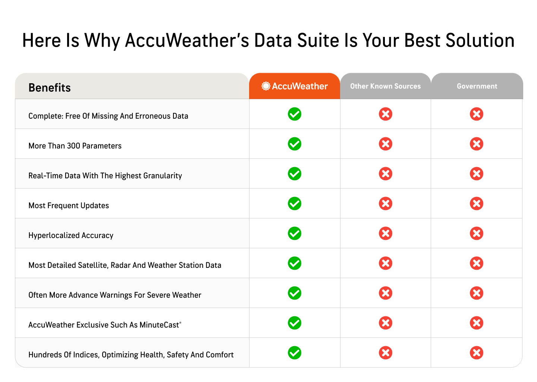
Task: Click the page title about AccuWeather's Data Suite
Action: pos(268,40)
